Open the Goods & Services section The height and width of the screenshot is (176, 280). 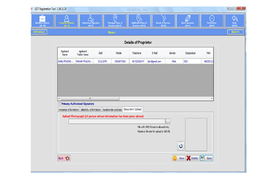click(163, 21)
